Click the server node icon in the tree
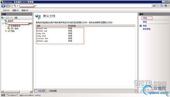 pos(6,23)
